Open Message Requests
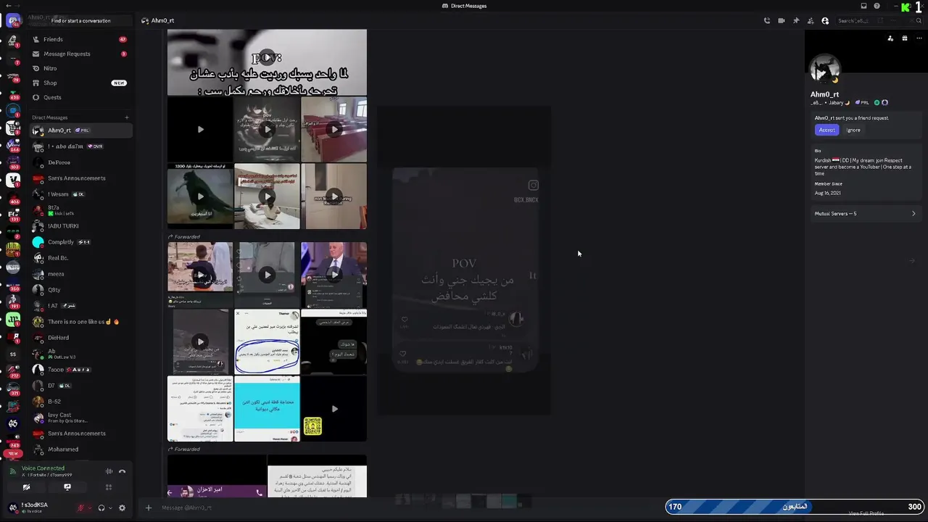 (80, 54)
